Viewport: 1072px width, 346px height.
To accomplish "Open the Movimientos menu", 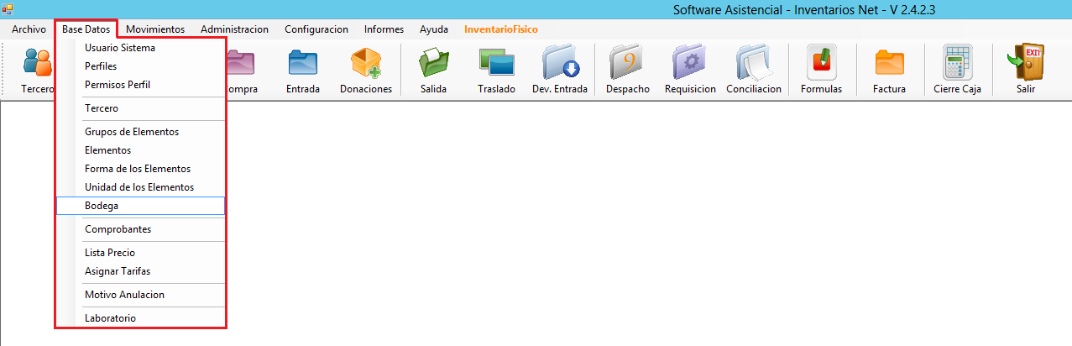I will 155,29.
